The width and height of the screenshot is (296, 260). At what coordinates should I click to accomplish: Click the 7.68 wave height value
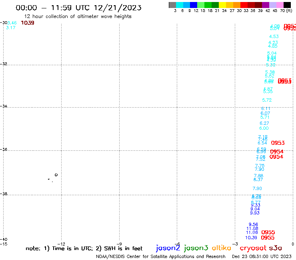[259, 176]
